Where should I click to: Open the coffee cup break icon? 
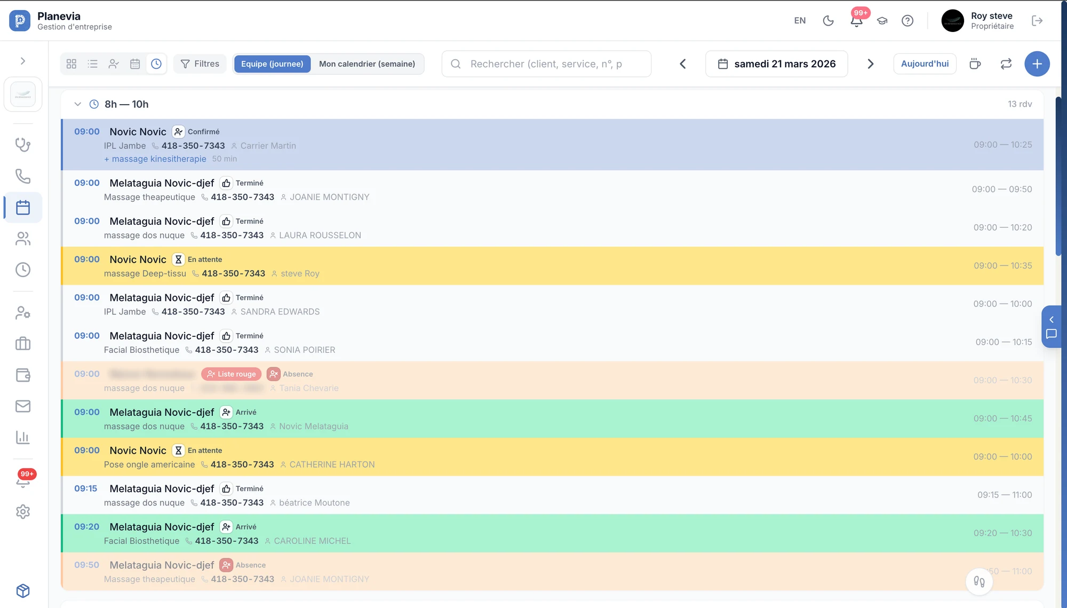pos(975,64)
